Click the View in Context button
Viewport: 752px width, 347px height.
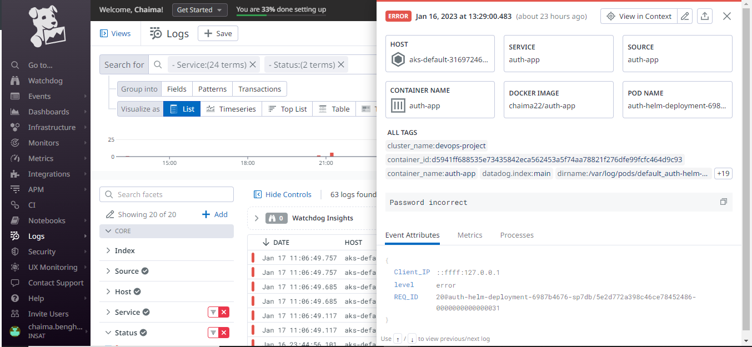click(x=639, y=16)
